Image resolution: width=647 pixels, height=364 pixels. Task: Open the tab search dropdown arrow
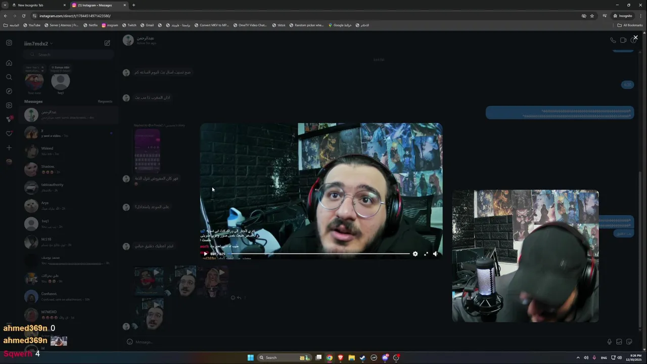tap(5, 5)
